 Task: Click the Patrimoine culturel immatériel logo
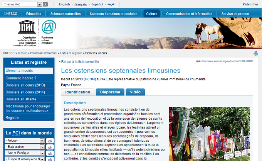coord(49,28)
